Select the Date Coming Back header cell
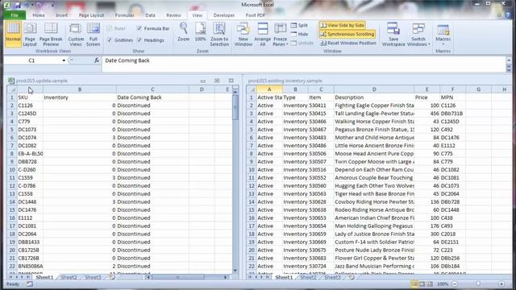516x290 pixels. click(152, 97)
